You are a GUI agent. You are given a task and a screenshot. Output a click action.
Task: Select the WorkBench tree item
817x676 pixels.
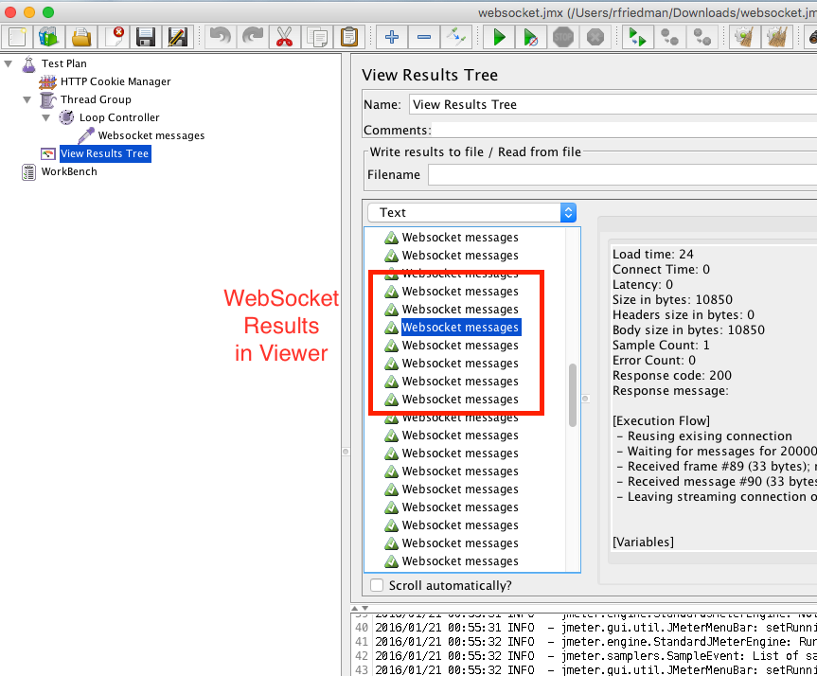click(68, 171)
